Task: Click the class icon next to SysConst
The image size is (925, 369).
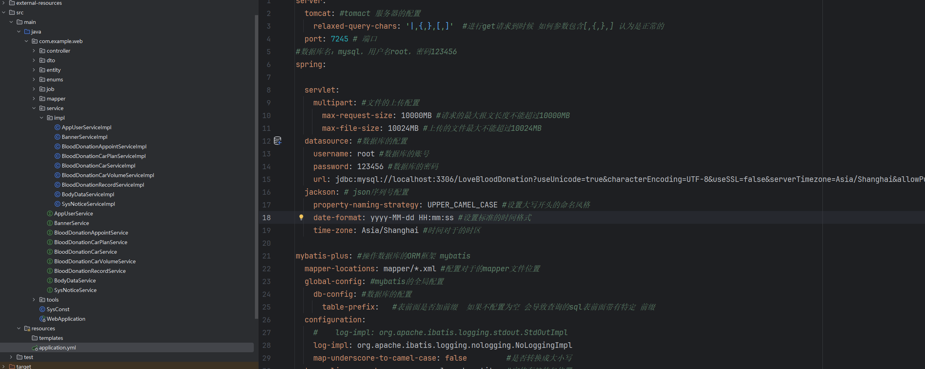Action: [42, 309]
